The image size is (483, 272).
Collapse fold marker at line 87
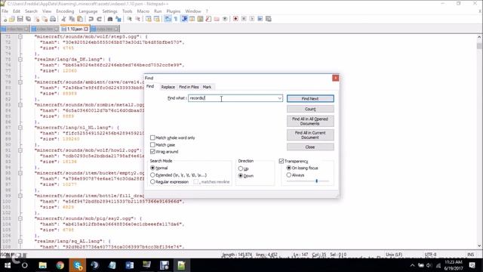tap(20, 128)
